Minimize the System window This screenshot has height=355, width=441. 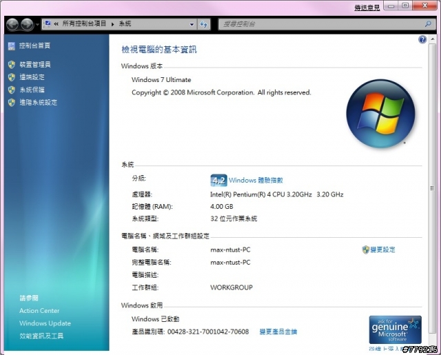click(391, 6)
